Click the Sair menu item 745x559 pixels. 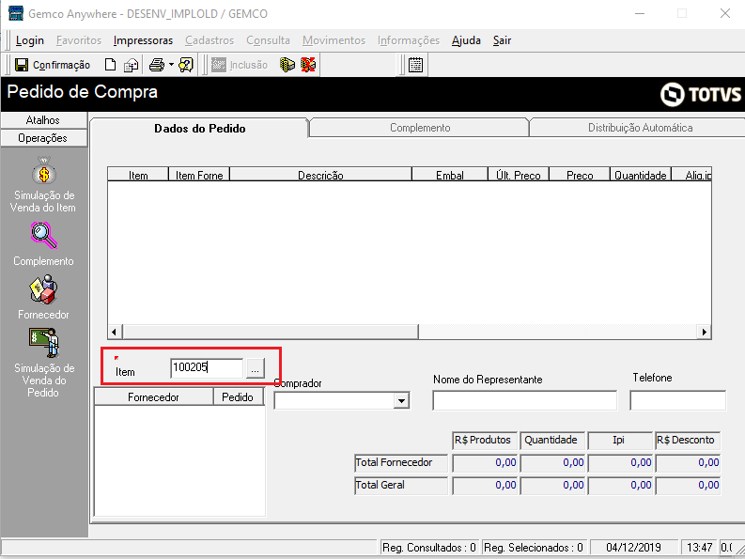coord(502,40)
